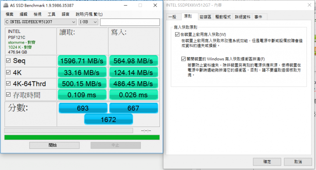
Task: Switch to the 詳細資料 tab
Action: point(243,17)
